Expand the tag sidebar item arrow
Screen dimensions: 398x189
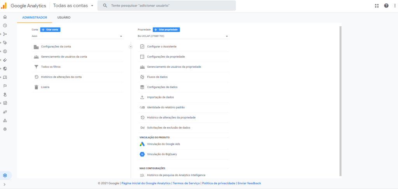pos(1,43)
